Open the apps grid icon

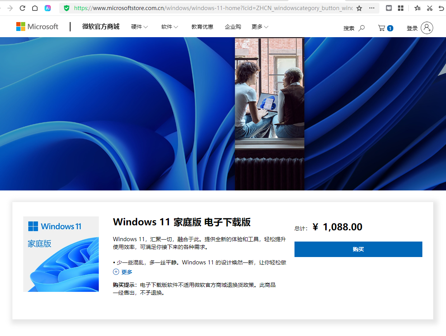[401, 8]
